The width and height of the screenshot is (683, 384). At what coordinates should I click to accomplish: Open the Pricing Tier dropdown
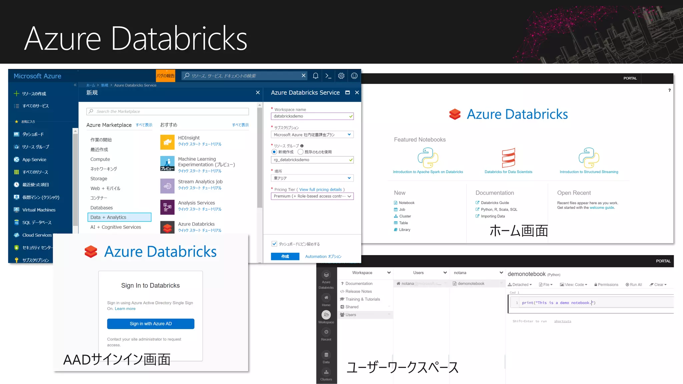312,196
